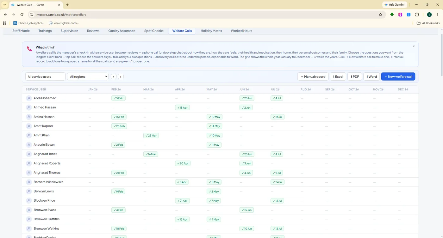443x238 pixels.
Task: Open the Apps grid in bookmarks bar
Action: (x=4, y=23)
